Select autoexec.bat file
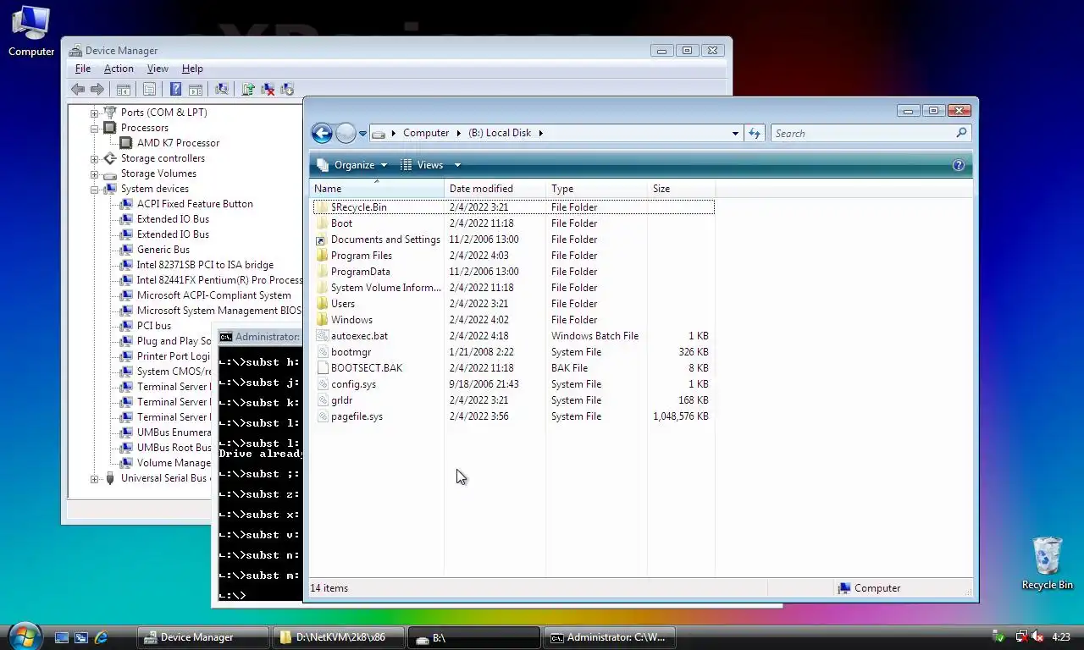The height and width of the screenshot is (650, 1084). point(359,336)
